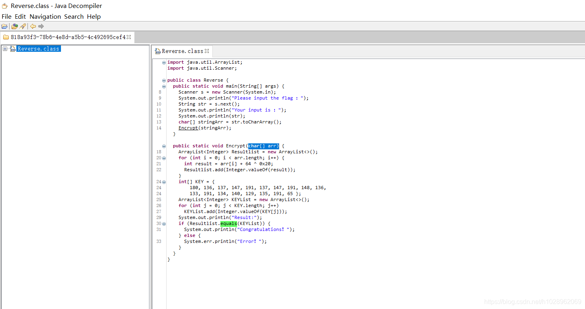Click the class file icon in the tree panel
This screenshot has height=309, width=585.
(13, 49)
